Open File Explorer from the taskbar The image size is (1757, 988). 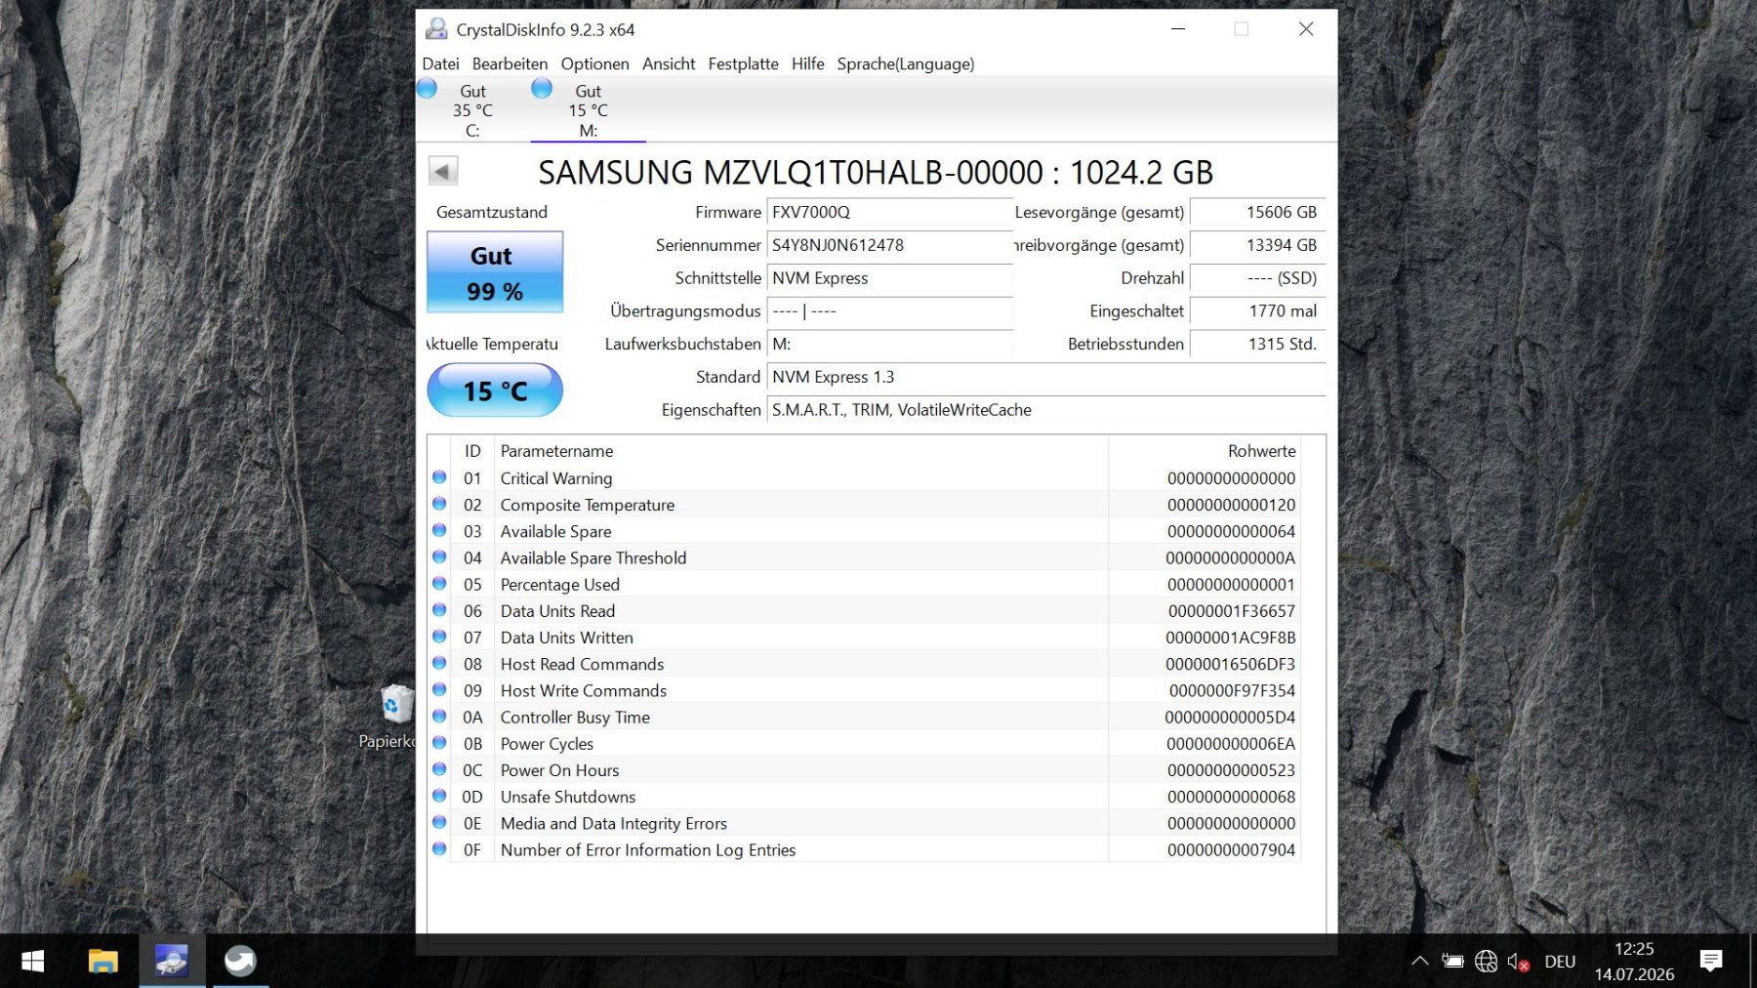pos(102,962)
